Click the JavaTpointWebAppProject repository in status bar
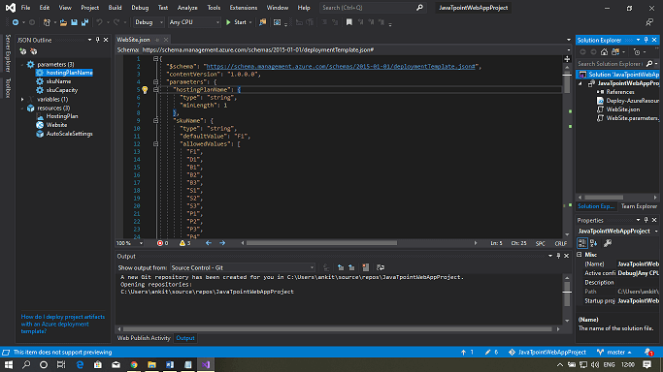663x372 pixels. click(547, 353)
